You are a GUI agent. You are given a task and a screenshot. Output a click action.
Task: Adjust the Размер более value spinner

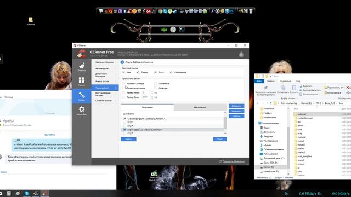152,97
